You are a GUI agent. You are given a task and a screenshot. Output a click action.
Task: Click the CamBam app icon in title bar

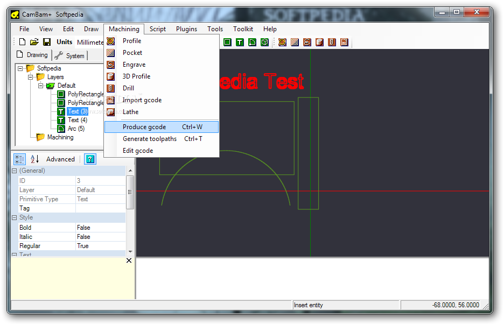click(15, 15)
